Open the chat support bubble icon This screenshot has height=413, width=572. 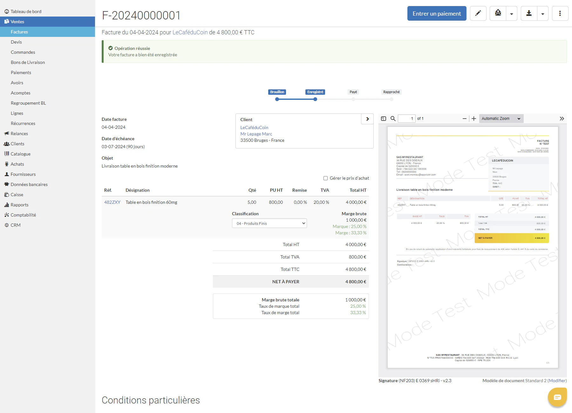557,397
